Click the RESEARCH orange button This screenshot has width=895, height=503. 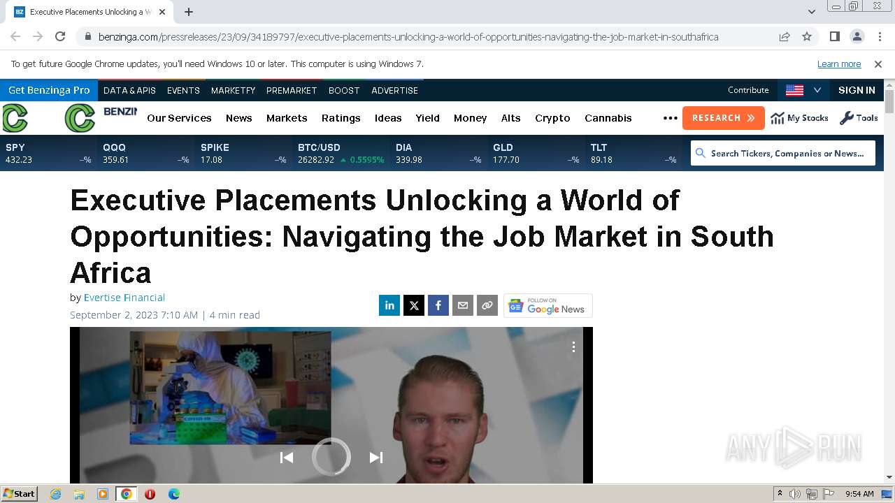(724, 118)
